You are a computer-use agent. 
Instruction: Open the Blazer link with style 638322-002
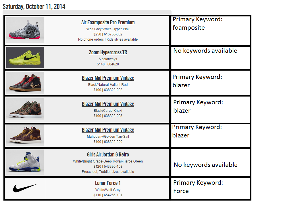[x=108, y=78]
